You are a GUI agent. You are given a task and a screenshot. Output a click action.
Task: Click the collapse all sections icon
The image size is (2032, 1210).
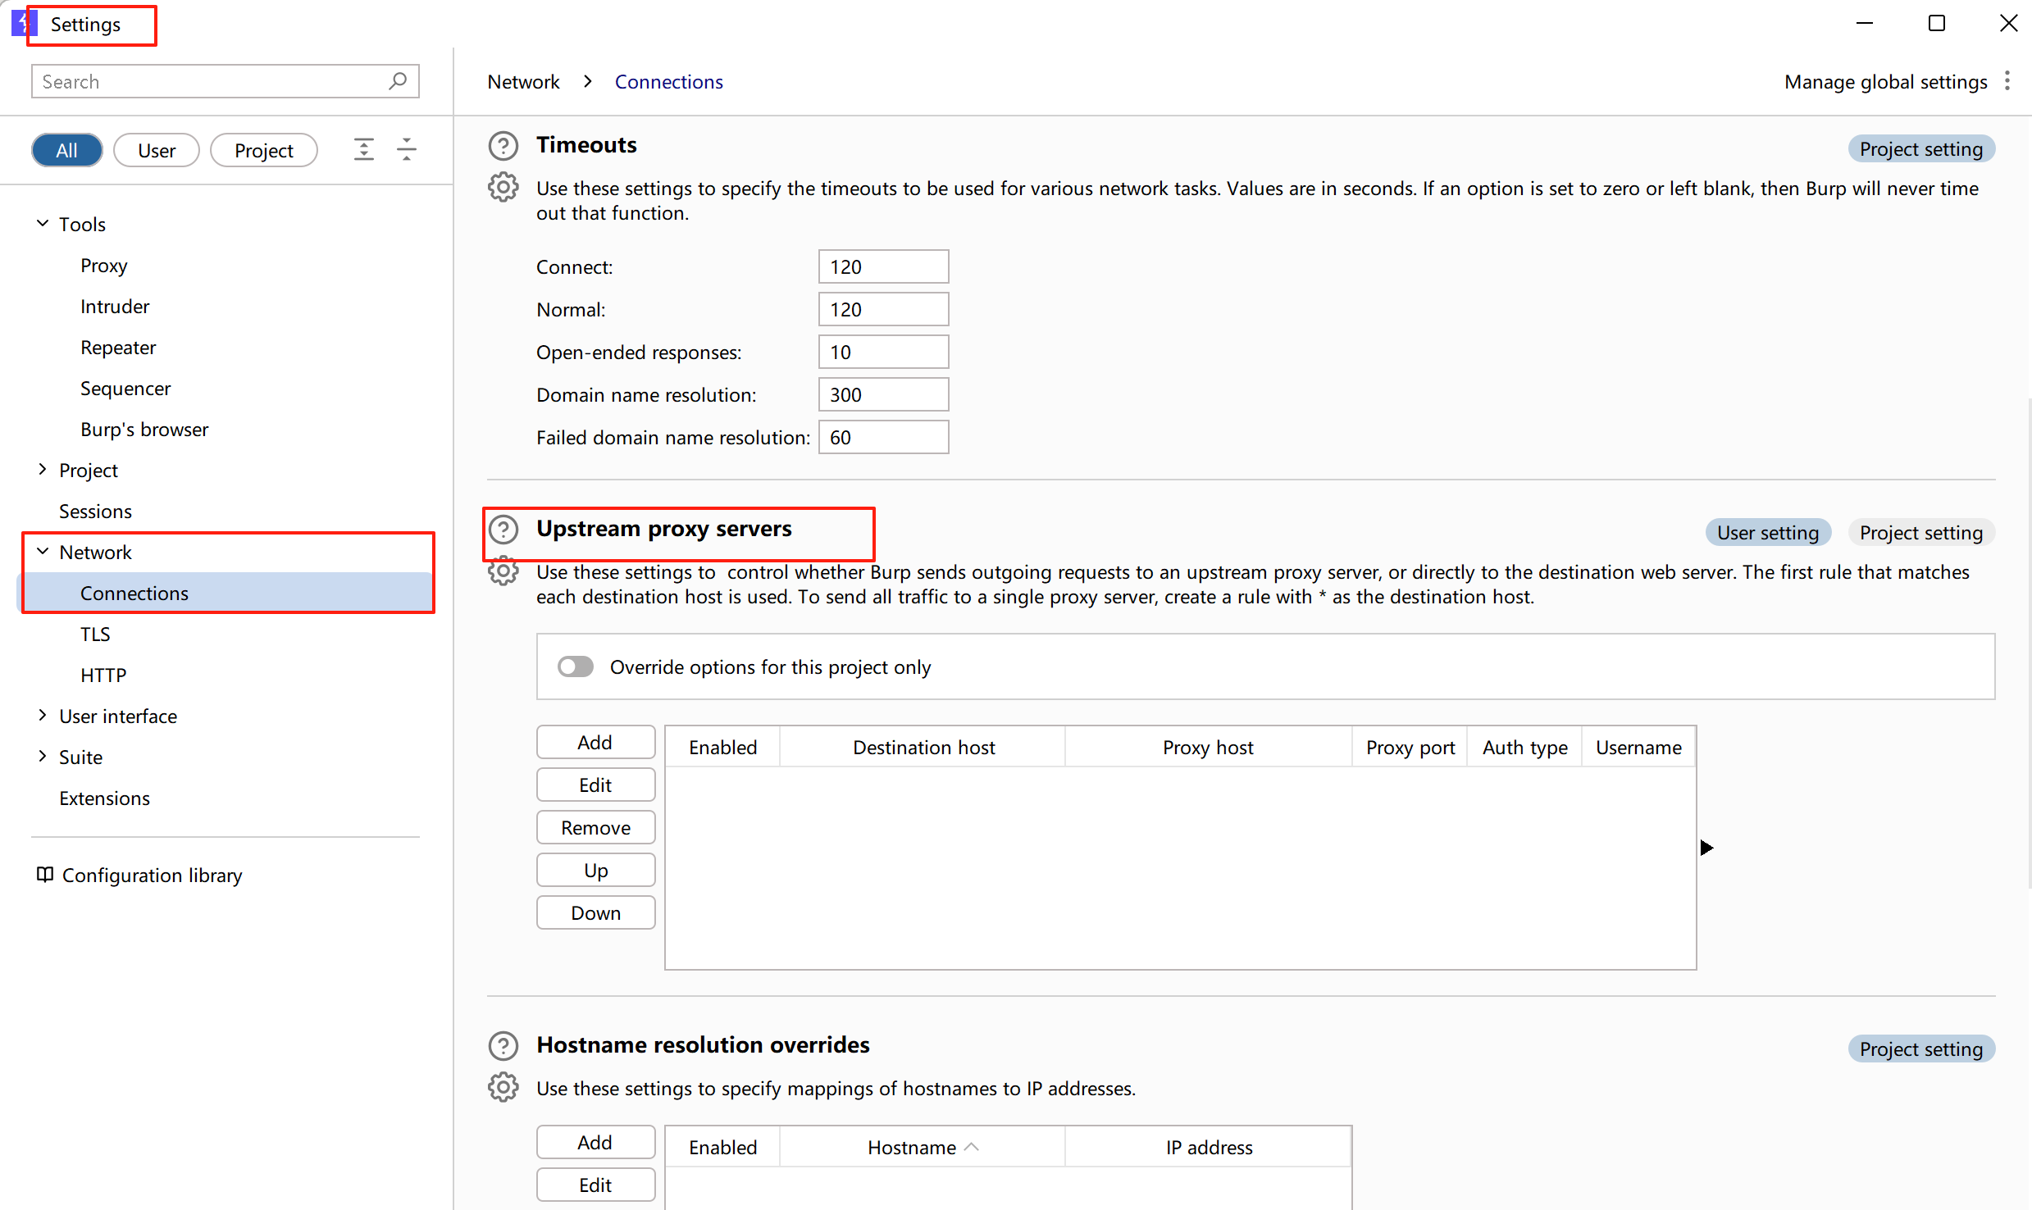coord(407,150)
